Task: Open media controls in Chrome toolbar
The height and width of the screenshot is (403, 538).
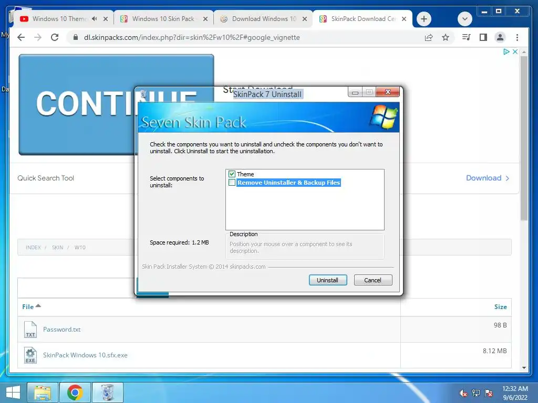Action: 467,37
